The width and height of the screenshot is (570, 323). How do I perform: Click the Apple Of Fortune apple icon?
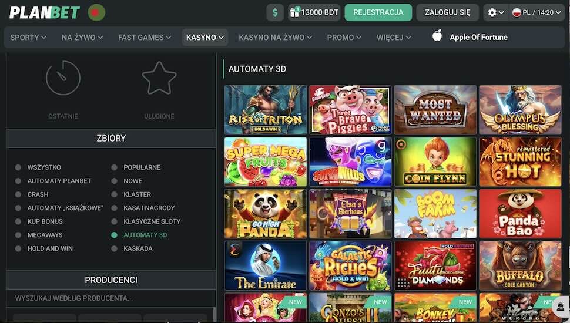click(437, 36)
